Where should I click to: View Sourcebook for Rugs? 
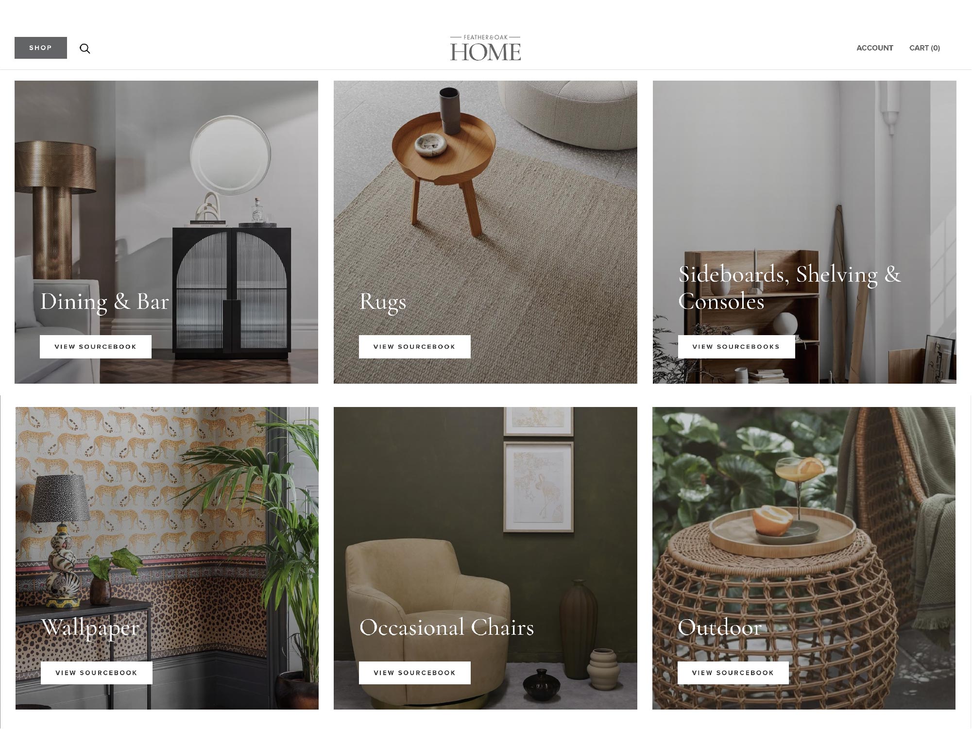point(415,347)
